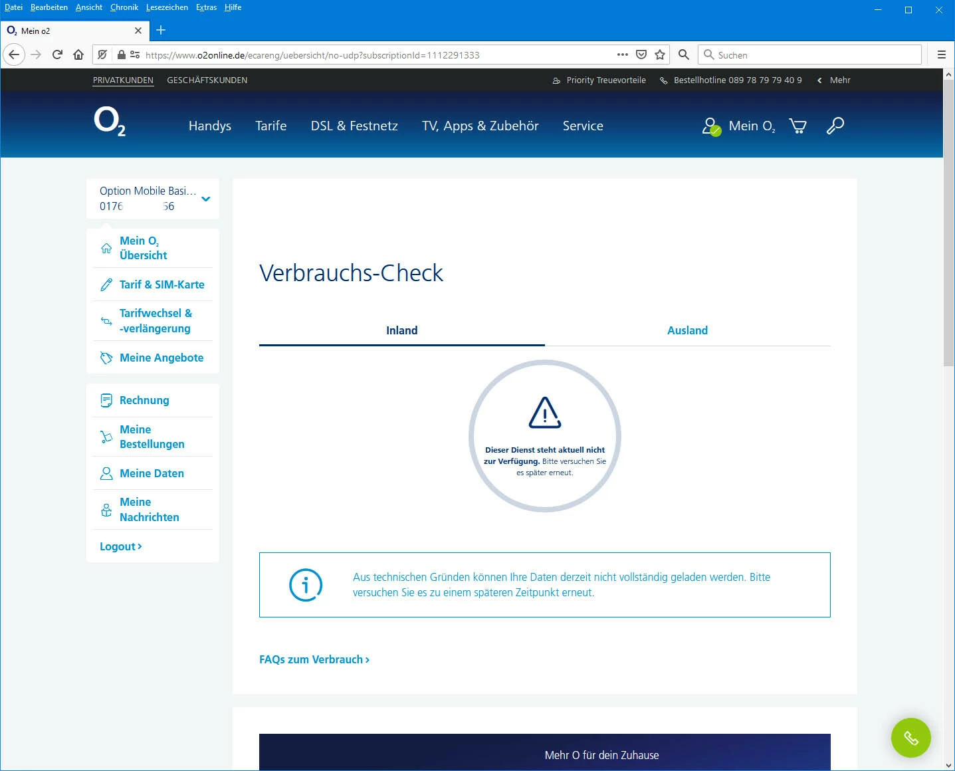Click the page vertical scrollbar thumb
This screenshot has width=955, height=771.
[948, 223]
